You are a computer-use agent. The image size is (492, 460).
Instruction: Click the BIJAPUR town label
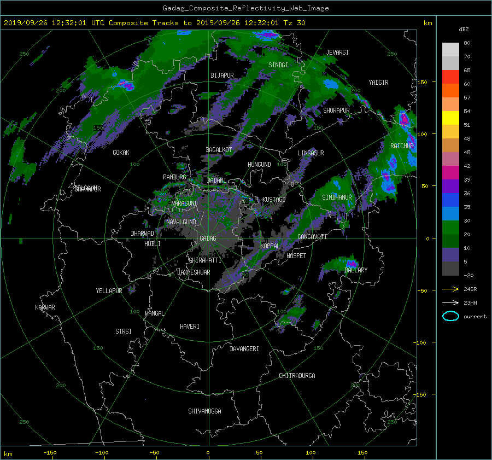tap(222, 75)
